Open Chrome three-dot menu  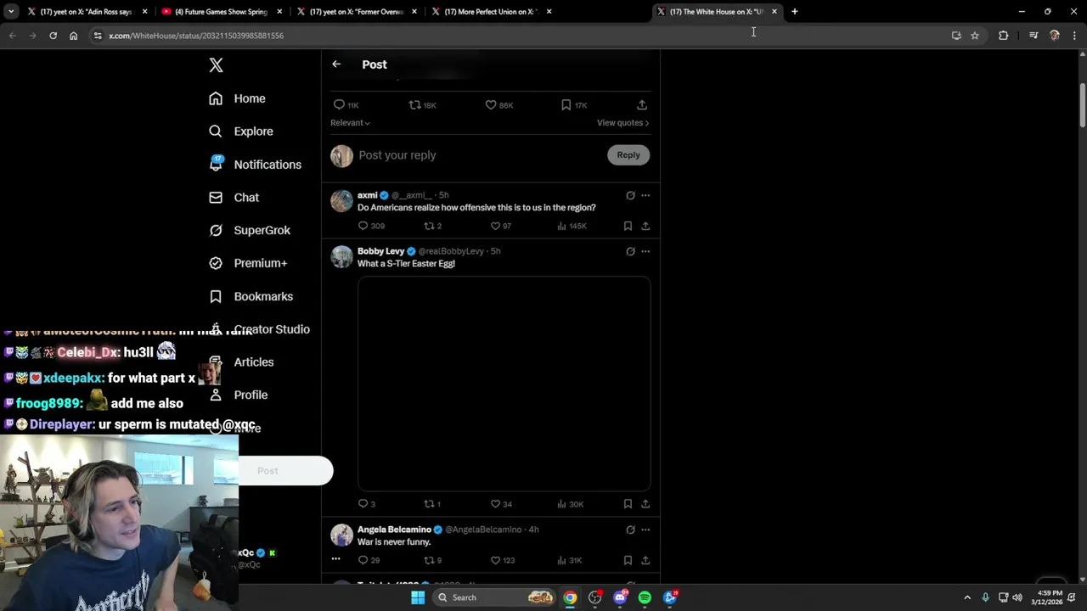[x=1074, y=36]
